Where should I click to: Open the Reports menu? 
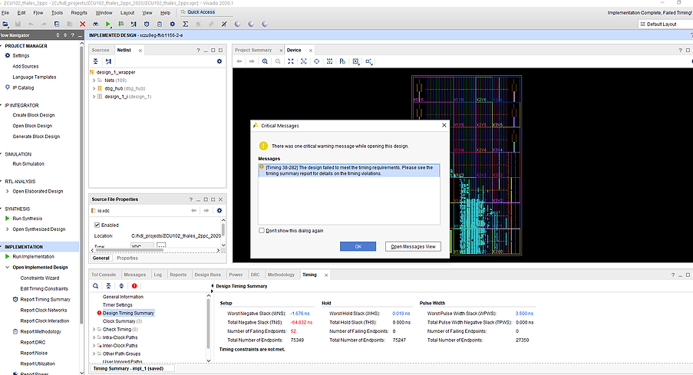click(78, 13)
